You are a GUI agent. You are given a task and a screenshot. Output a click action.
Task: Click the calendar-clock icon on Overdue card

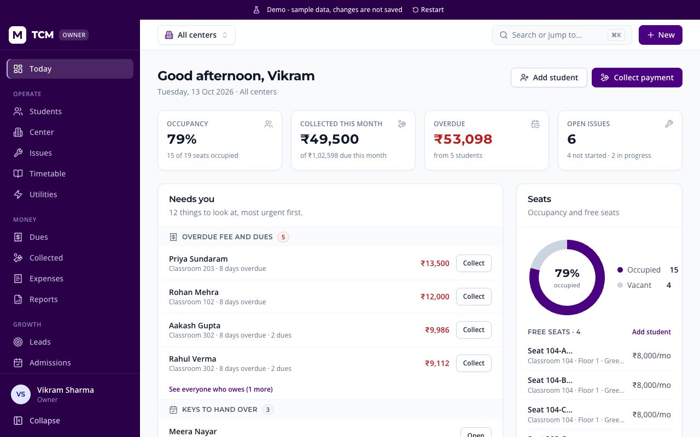click(x=535, y=124)
